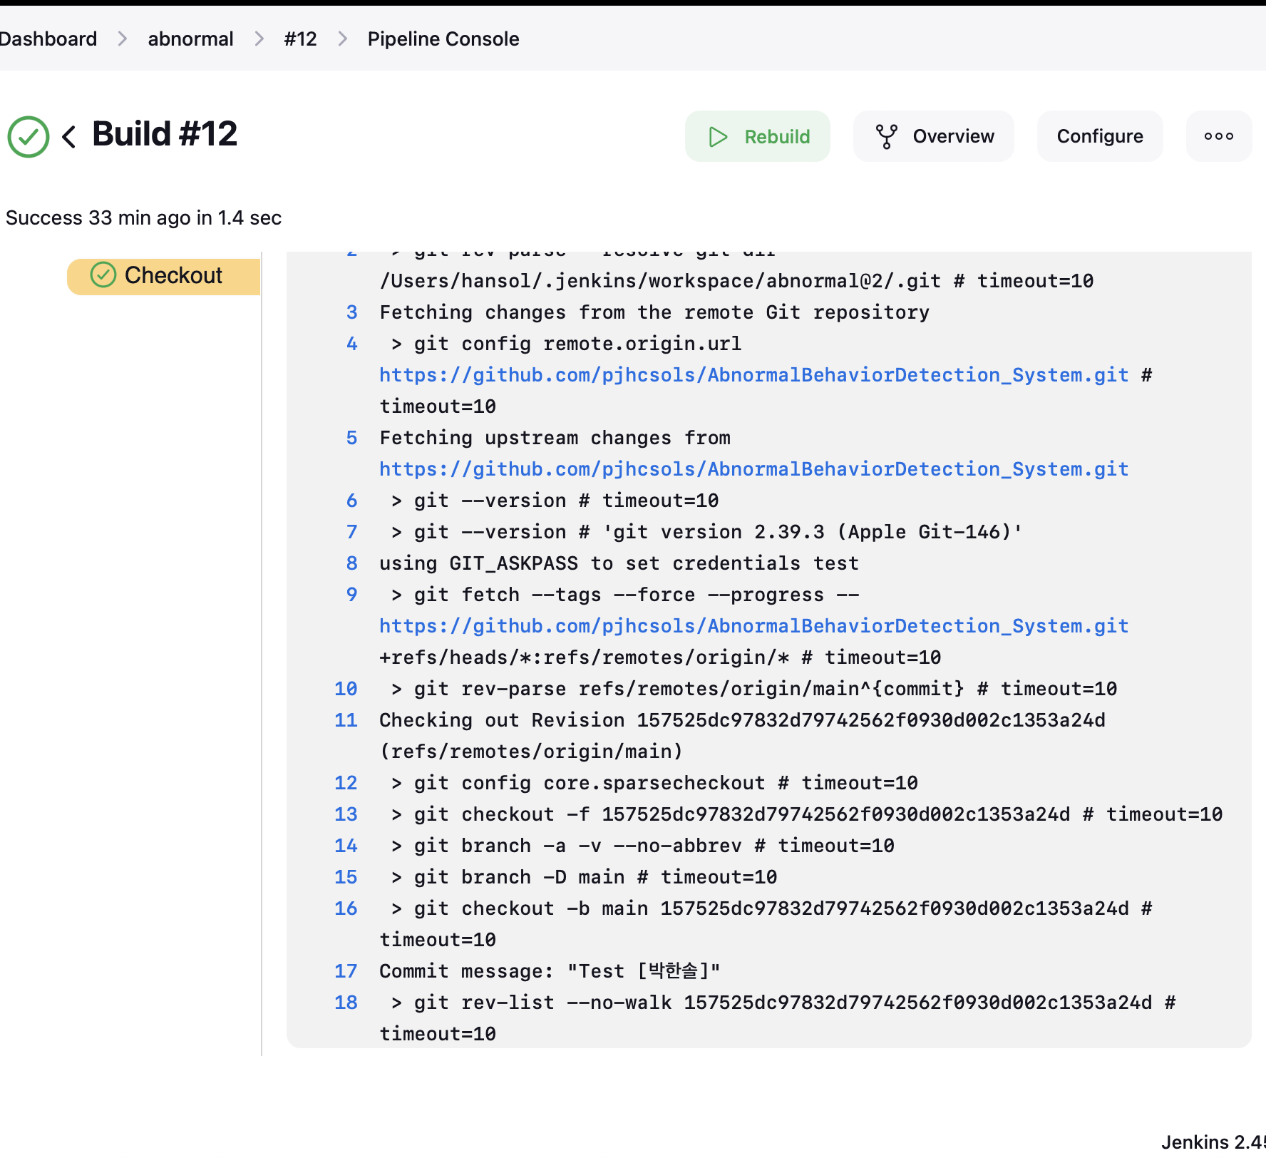Viewport: 1266px width, 1158px height.
Task: Click log line number 4
Action: (351, 344)
